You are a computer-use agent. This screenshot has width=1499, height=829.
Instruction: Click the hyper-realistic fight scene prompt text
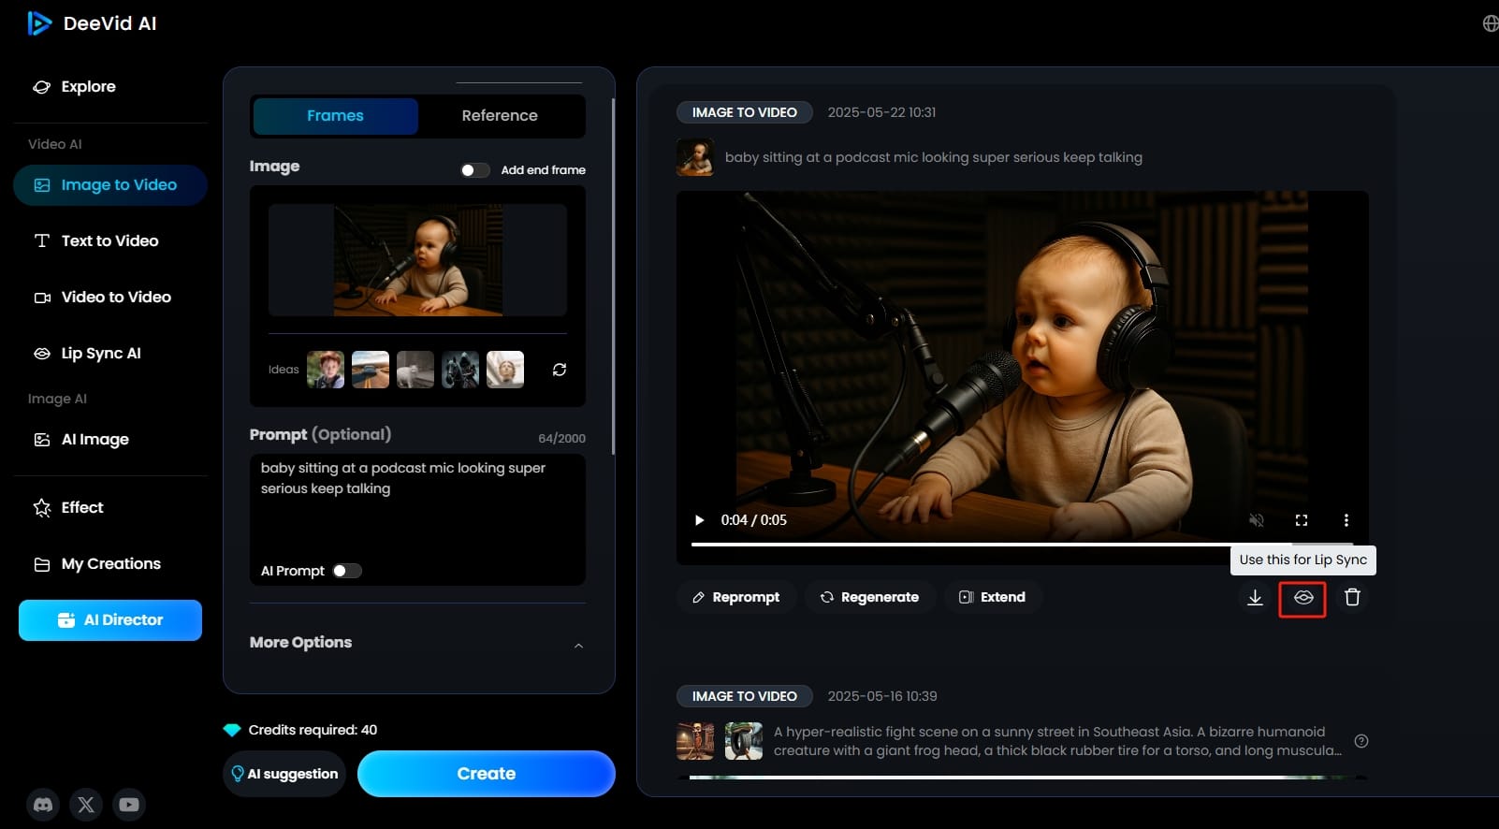[x=1057, y=741]
